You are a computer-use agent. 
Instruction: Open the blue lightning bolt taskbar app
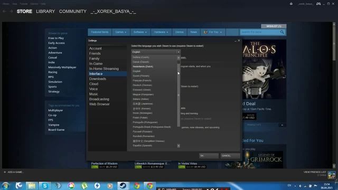coord(97,186)
